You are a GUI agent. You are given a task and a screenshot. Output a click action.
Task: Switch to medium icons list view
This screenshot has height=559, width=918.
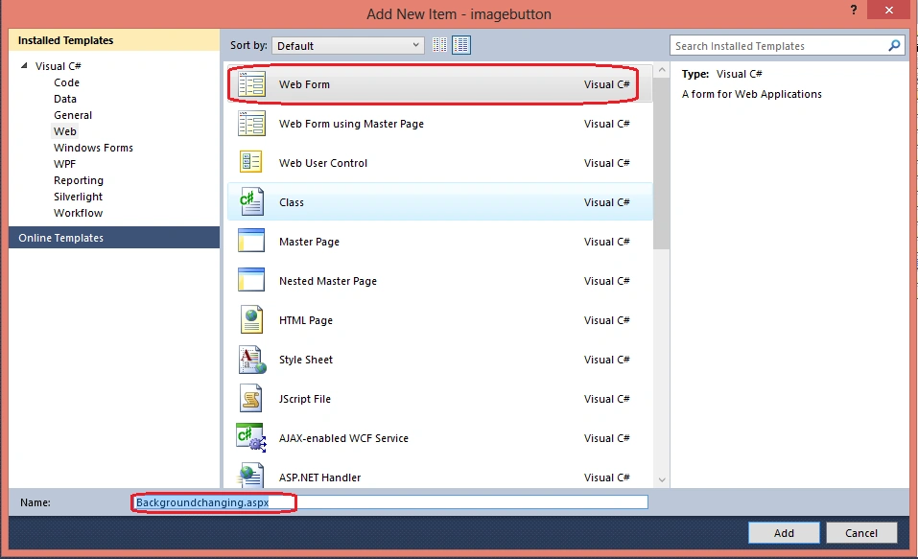pyautogui.click(x=461, y=45)
